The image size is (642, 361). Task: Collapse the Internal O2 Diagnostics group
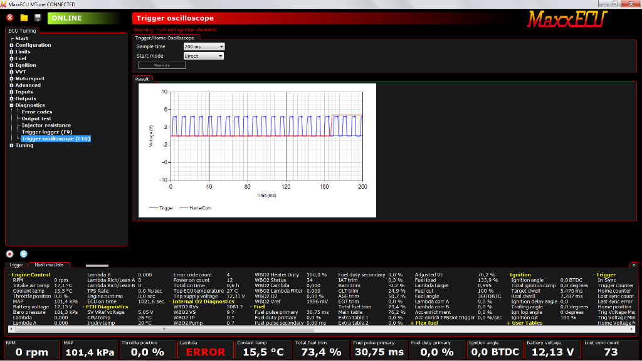point(170,301)
